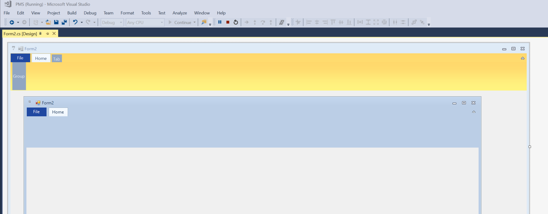Click the Redo arrow icon
This screenshot has height=214, width=548.
pyautogui.click(x=88, y=22)
